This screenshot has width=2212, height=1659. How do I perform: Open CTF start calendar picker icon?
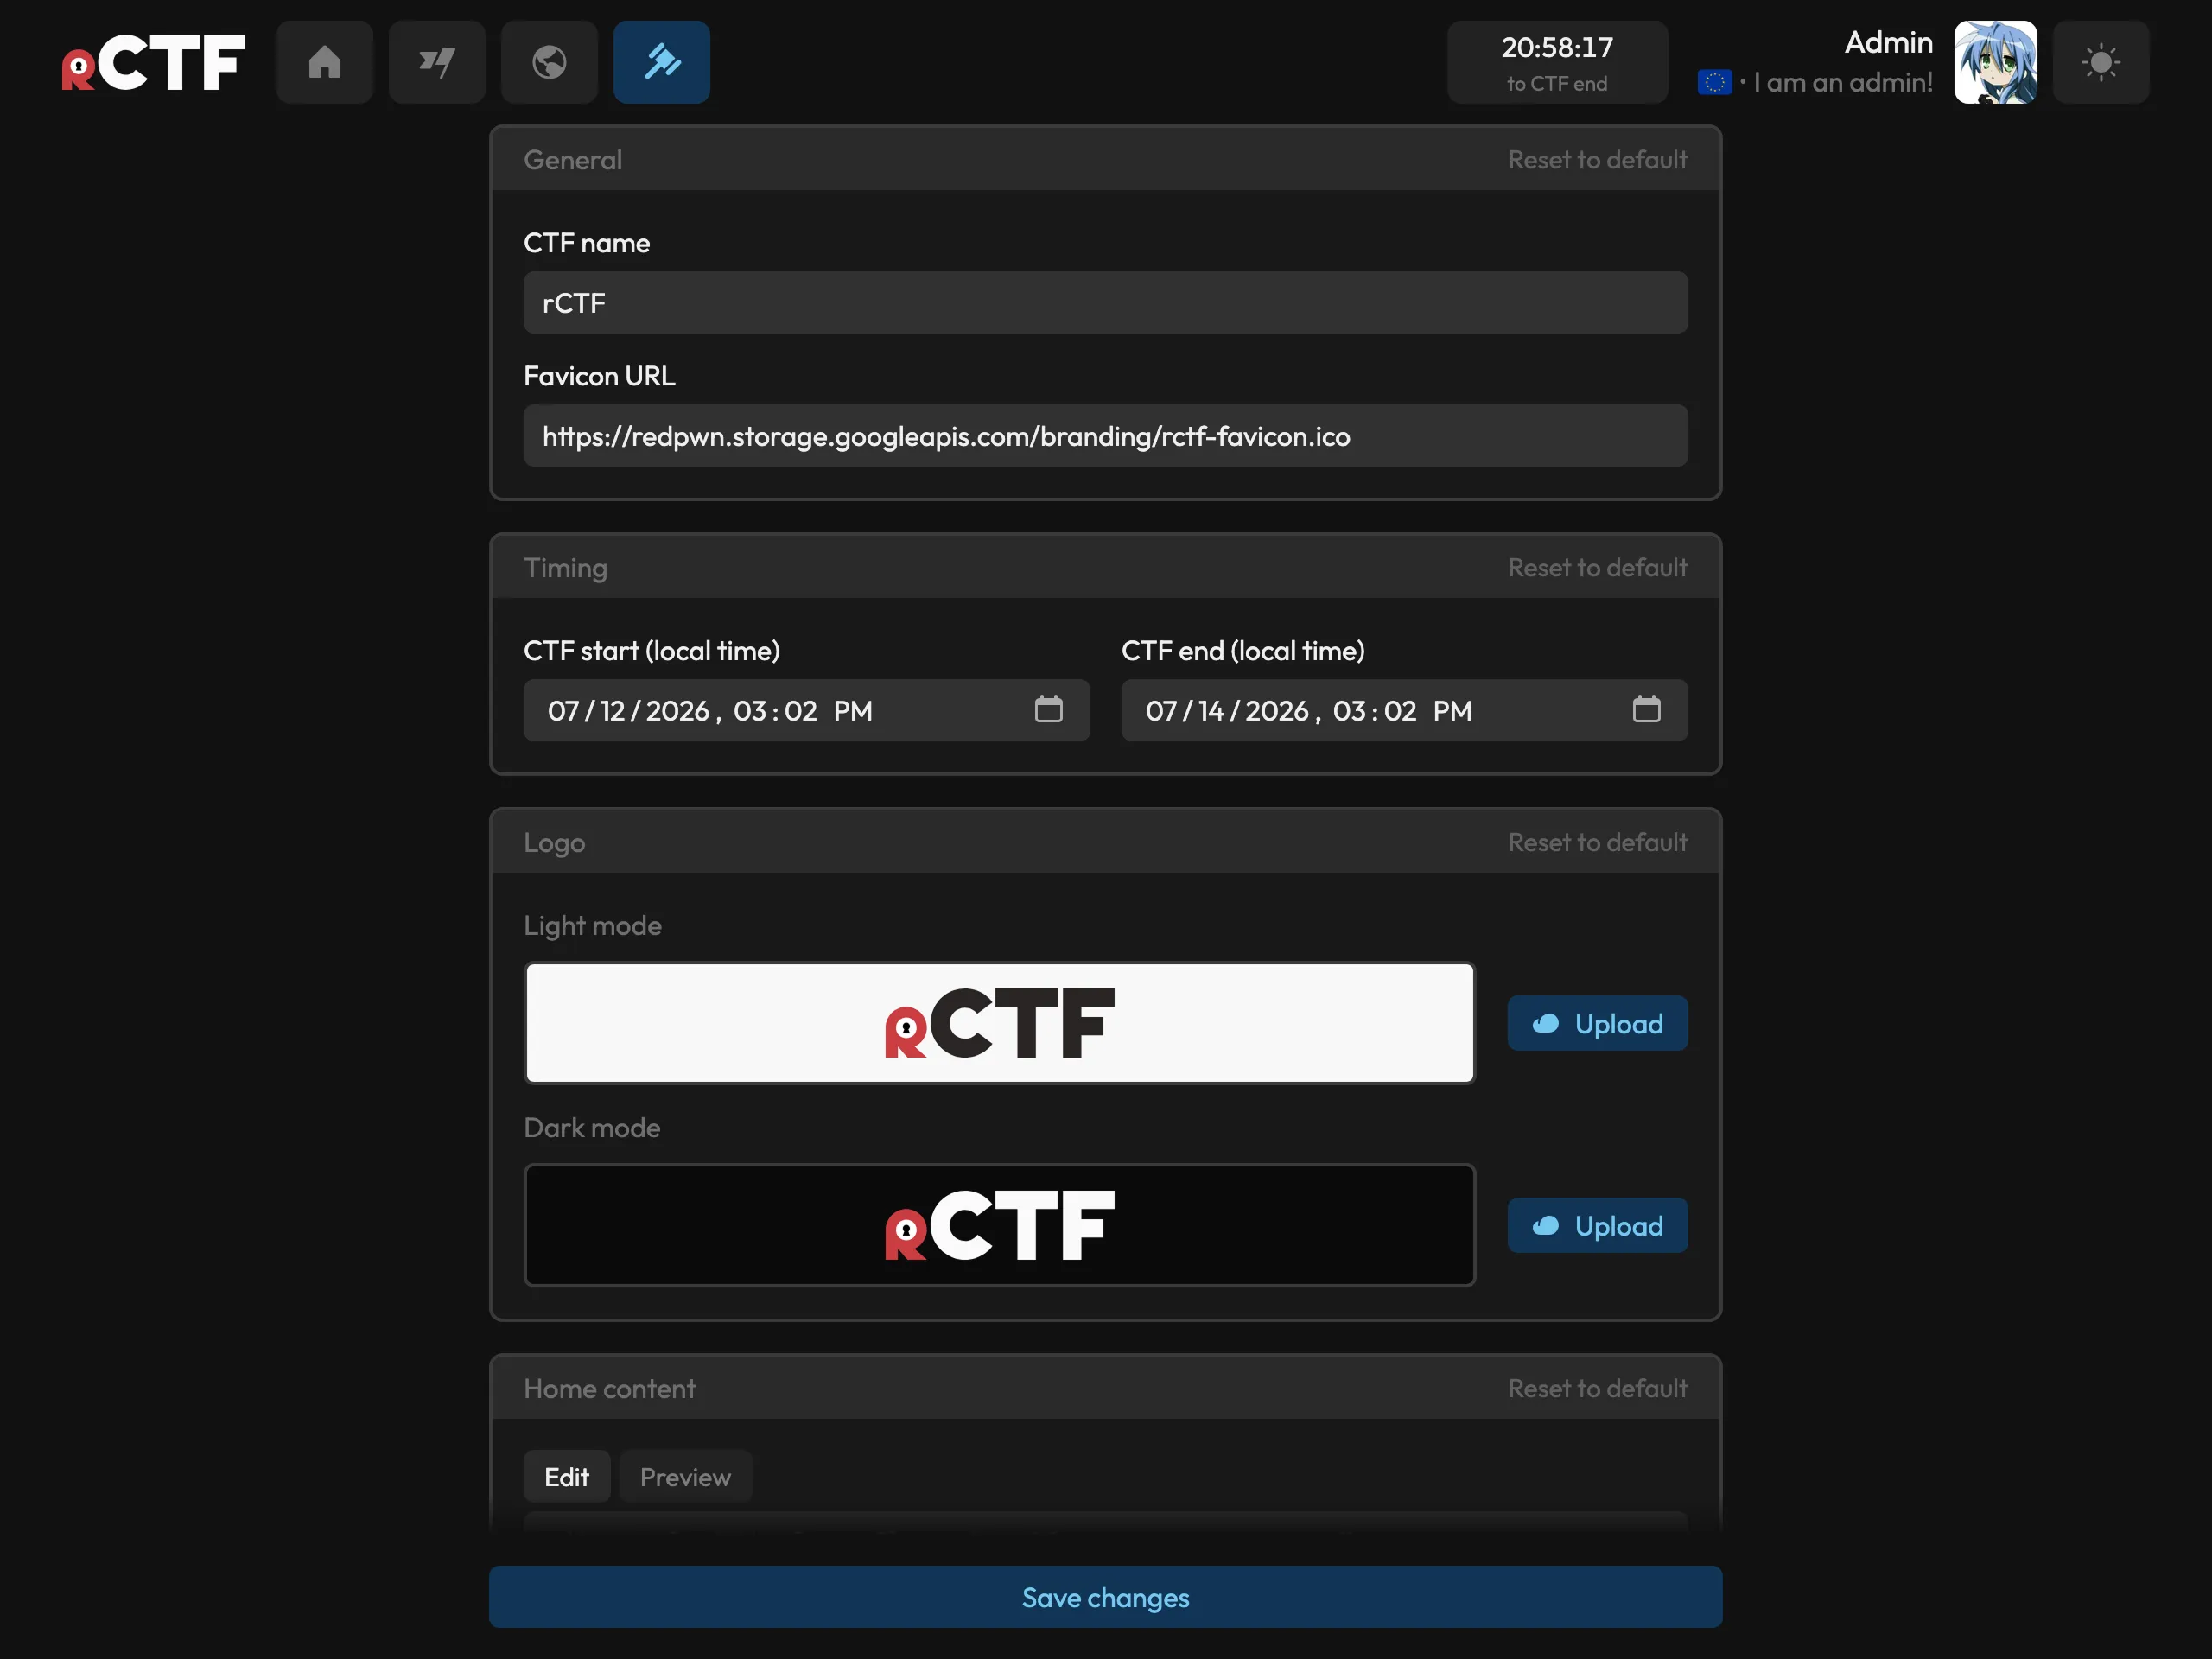1048,710
